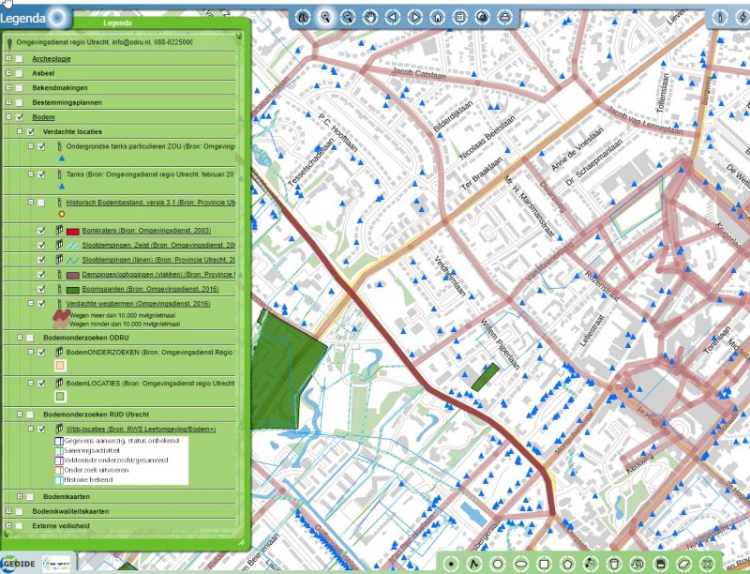
Task: Check the Historisch Bodembestand checkbox
Action: 41,203
